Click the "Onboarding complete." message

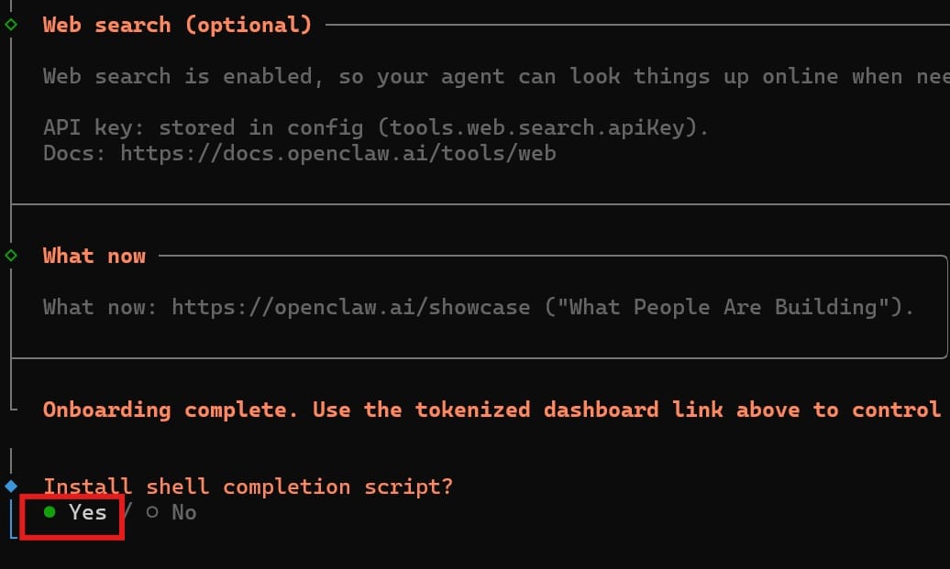[171, 410]
